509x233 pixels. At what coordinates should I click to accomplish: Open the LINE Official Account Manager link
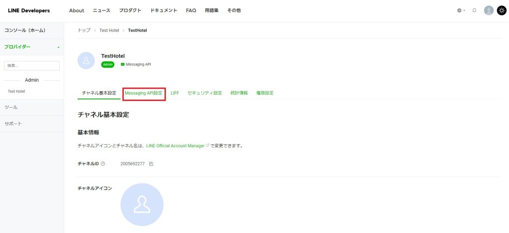click(175, 146)
